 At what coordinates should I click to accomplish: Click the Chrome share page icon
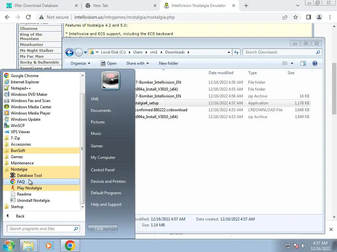click(x=285, y=17)
